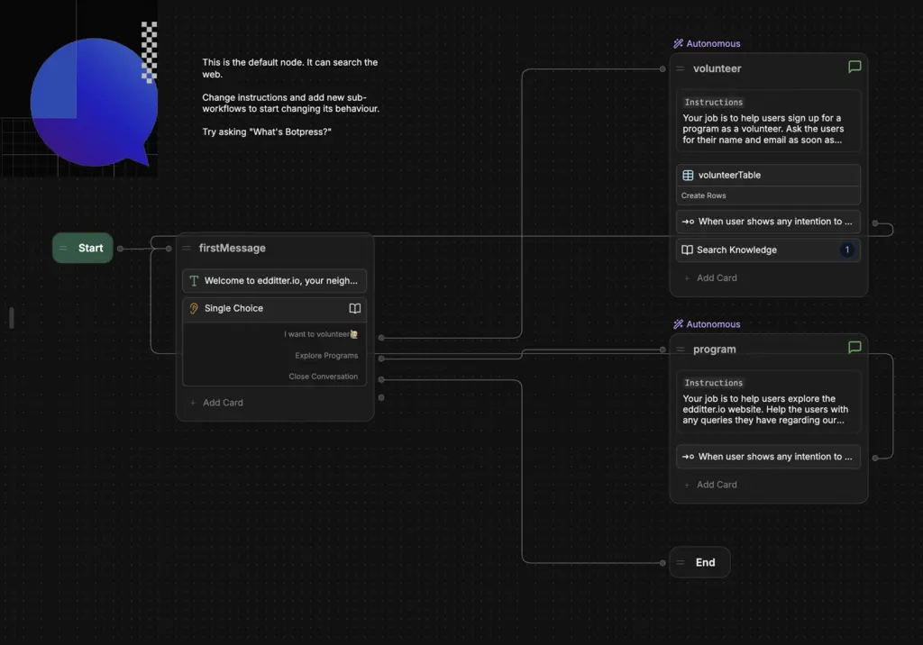Click Add Card in the program node

[712, 484]
